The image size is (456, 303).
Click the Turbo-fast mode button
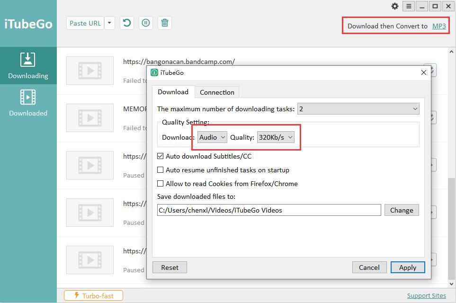point(94,295)
